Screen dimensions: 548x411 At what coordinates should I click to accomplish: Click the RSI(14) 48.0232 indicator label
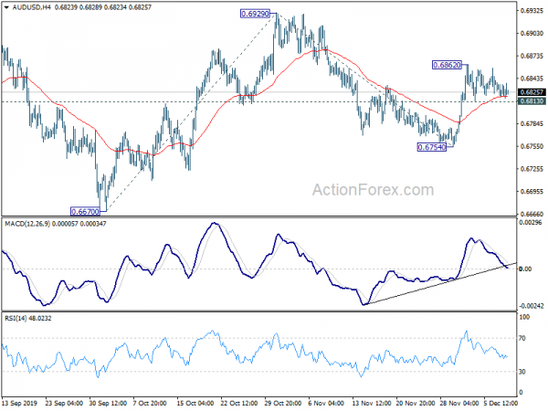pyautogui.click(x=28, y=319)
